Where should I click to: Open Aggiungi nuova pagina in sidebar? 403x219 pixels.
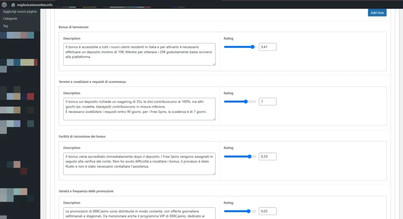click(20, 11)
